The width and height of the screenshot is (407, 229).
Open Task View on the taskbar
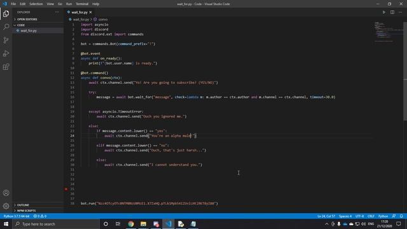pyautogui.click(x=118, y=224)
